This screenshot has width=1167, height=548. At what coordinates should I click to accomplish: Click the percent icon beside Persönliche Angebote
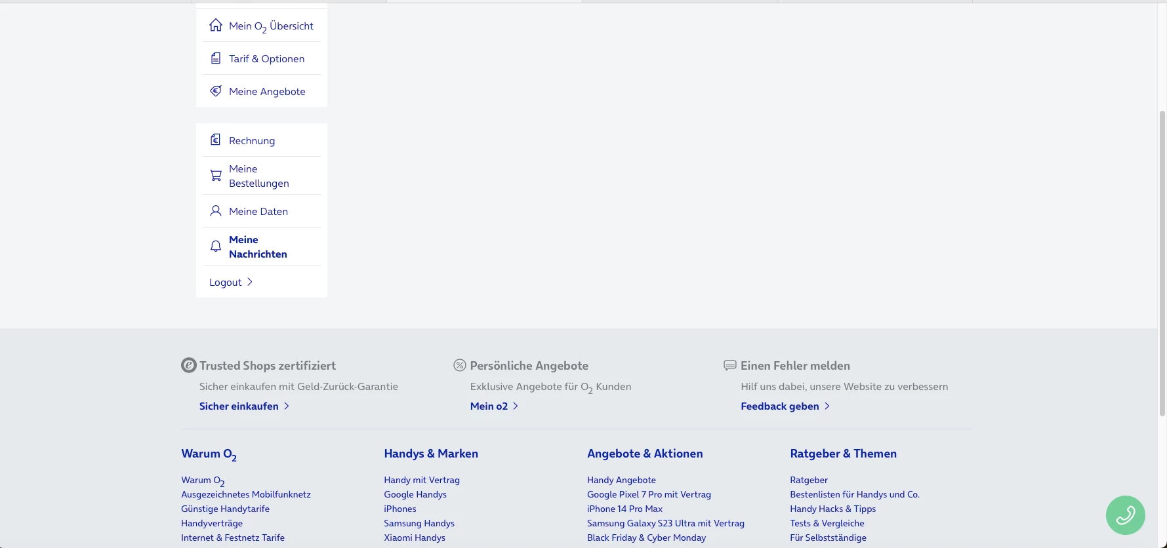coord(460,365)
